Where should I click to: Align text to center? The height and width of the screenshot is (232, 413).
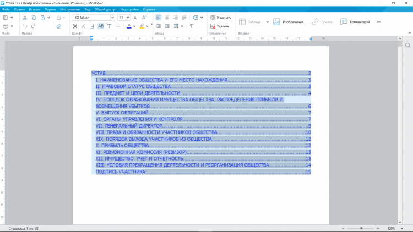[167, 18]
